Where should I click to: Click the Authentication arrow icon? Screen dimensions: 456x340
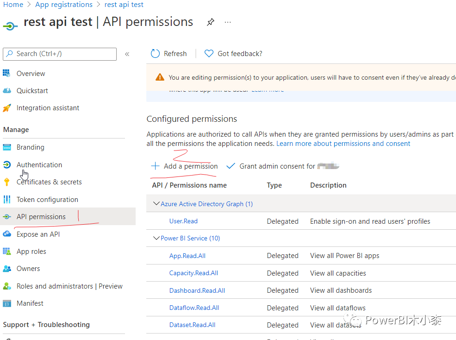[6, 165]
